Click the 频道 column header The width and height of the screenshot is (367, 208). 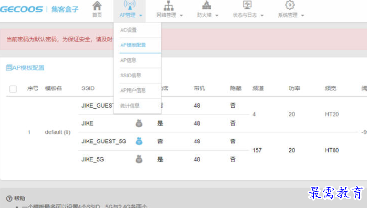pyautogui.click(x=258, y=88)
